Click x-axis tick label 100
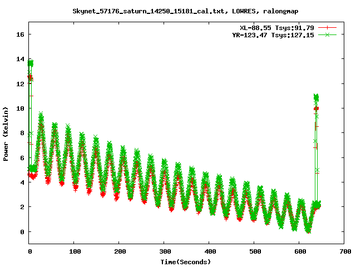Screen dimensions: 356x267 pyautogui.click(x=75, y=251)
